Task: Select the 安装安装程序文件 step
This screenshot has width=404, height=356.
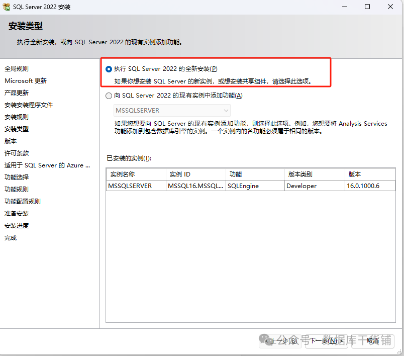Action: pyautogui.click(x=29, y=105)
